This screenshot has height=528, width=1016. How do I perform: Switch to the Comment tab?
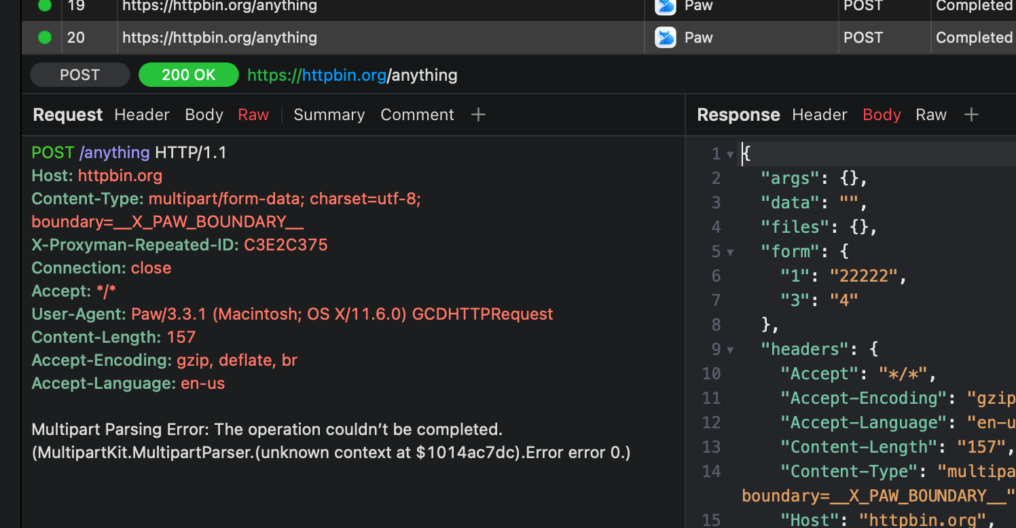coord(417,115)
